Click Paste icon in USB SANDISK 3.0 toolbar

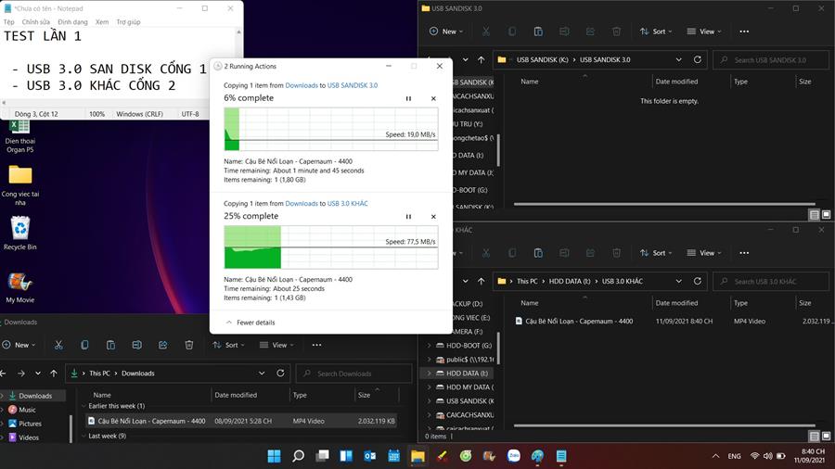point(538,32)
